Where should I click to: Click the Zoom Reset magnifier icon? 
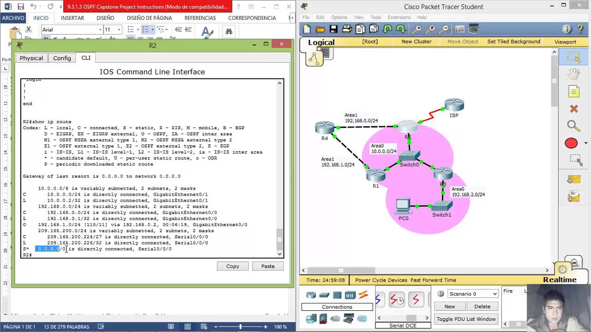pos(431,29)
